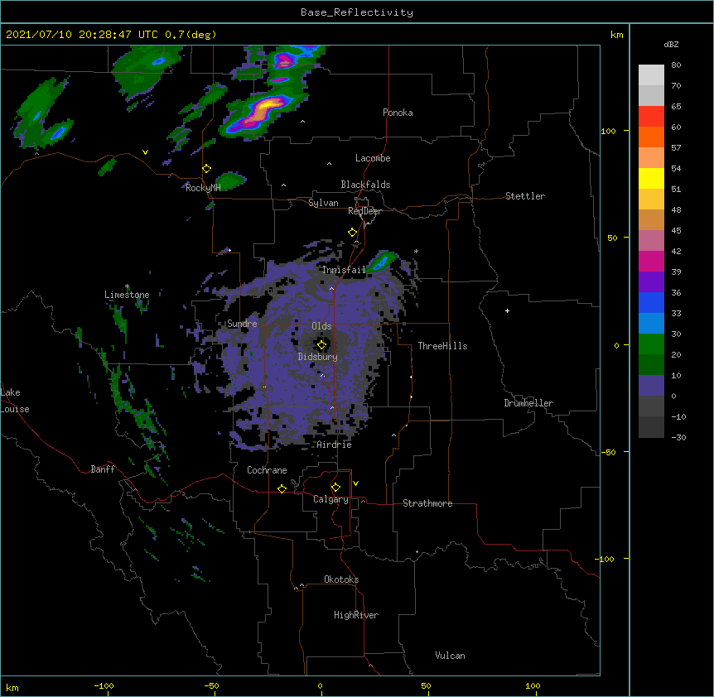Screen dimensions: 714x697
Task: Click the Calgary city label
Action: [x=330, y=499]
